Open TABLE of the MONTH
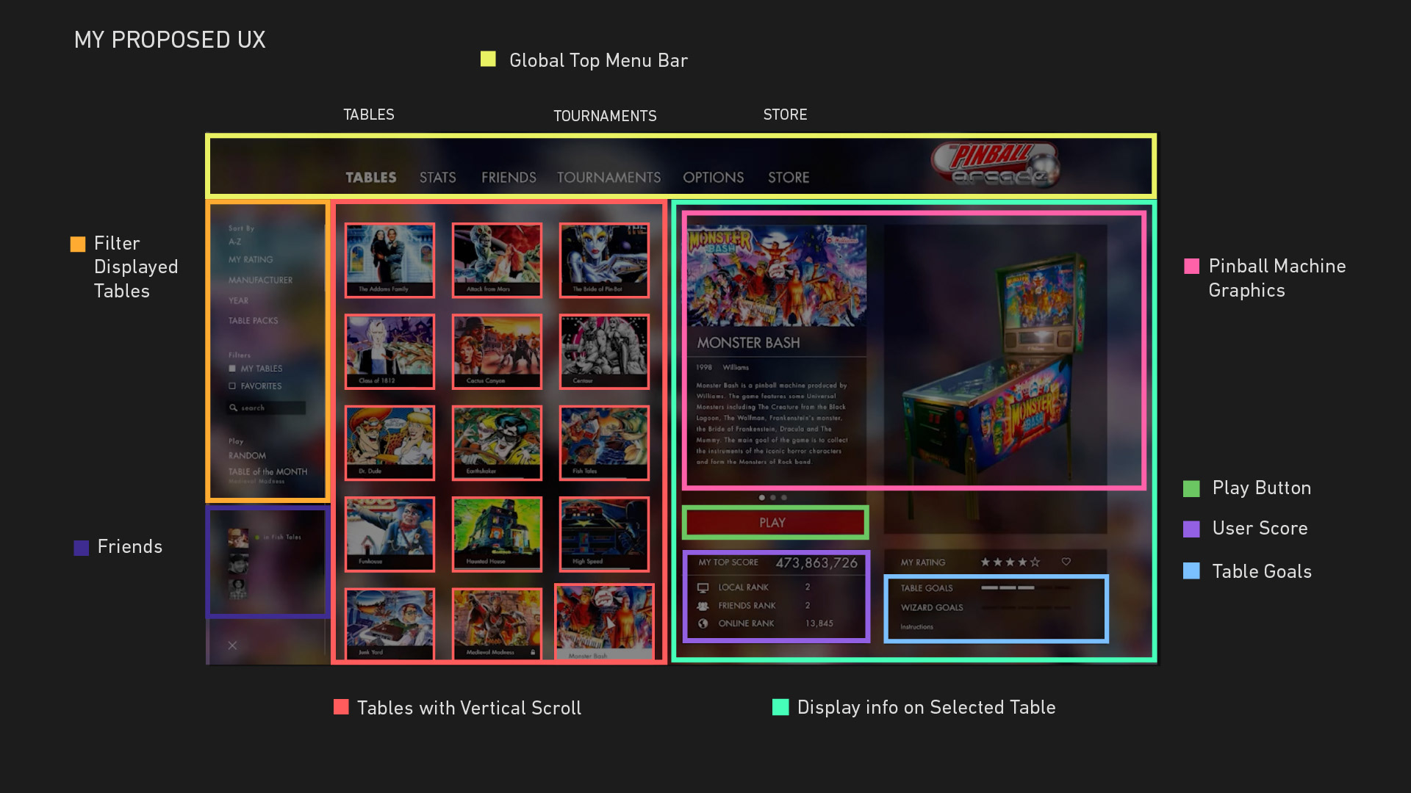Screen dimensions: 1411x793 tap(268, 472)
